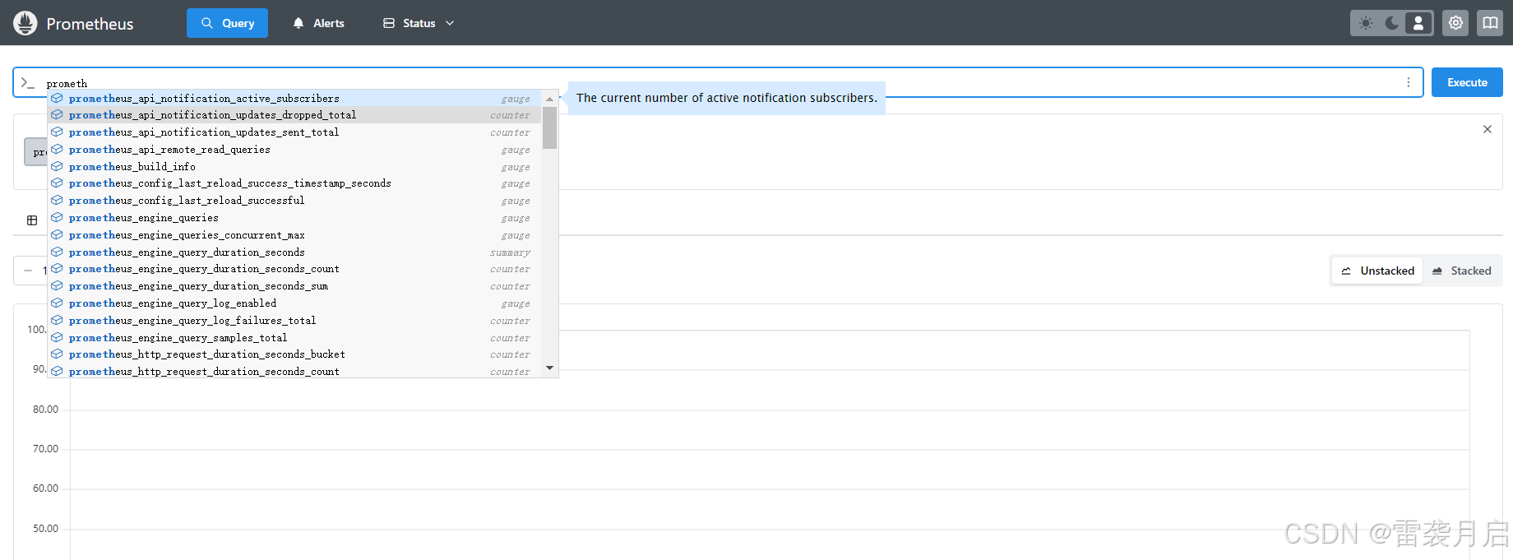The image size is (1513, 560).
Task: Select prometheus_engine_query_log_failures_total
Action: [294, 321]
